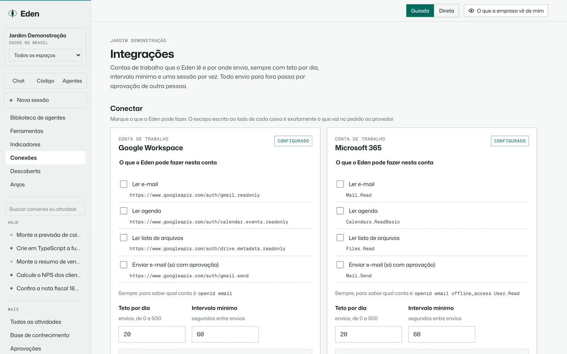Check Ler lista de arquivos for Microsoft 365
The image size is (567, 354).
(x=340, y=238)
